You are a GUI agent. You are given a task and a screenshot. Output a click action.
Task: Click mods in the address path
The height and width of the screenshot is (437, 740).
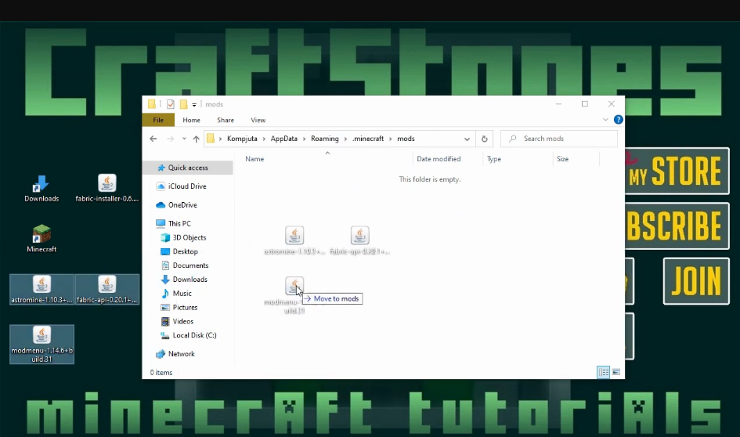point(406,139)
